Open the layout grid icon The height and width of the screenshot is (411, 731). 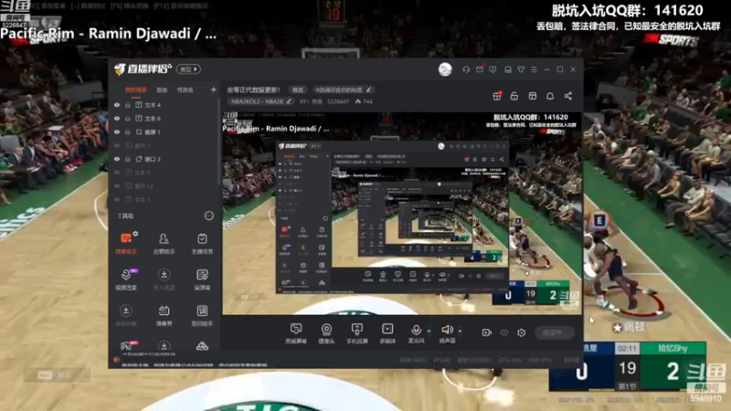[x=533, y=96]
